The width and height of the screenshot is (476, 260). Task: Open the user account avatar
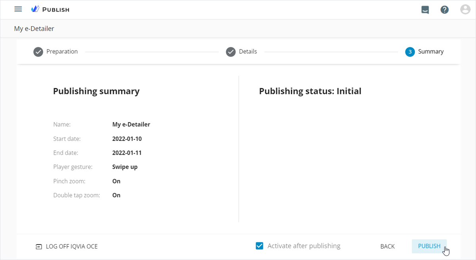pyautogui.click(x=465, y=10)
